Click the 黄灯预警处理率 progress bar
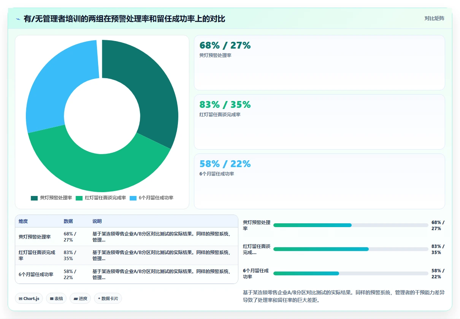The image size is (460, 319). 351,225
